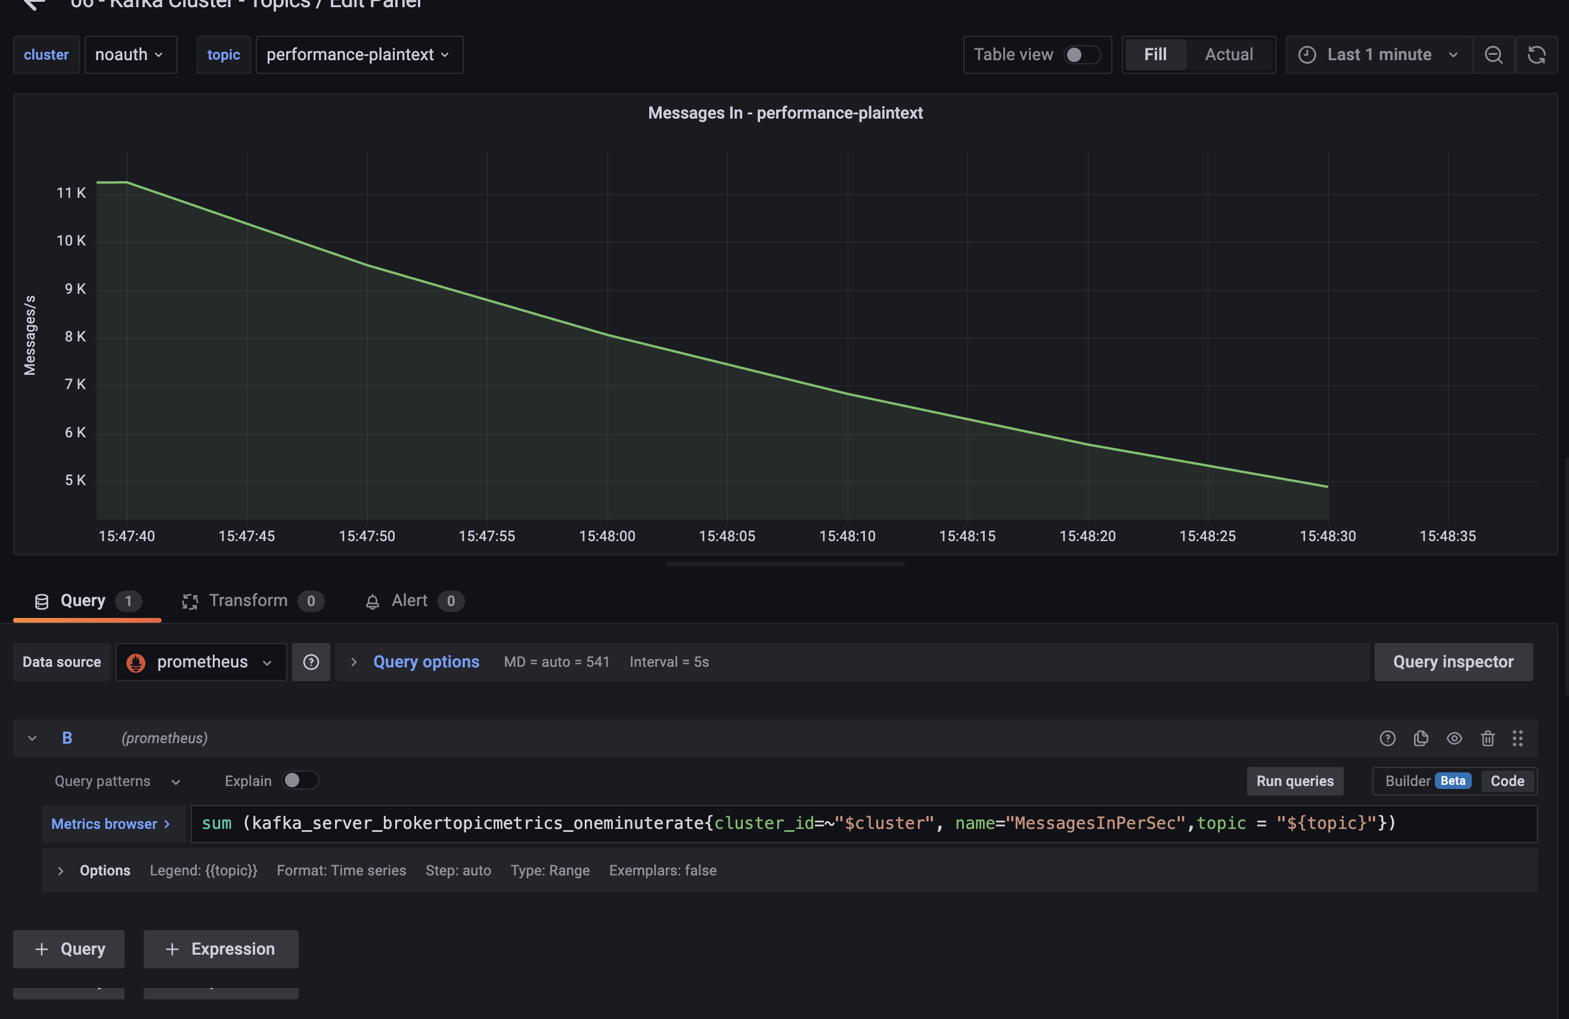
Task: Switch to the Transform tab
Action: (249, 599)
